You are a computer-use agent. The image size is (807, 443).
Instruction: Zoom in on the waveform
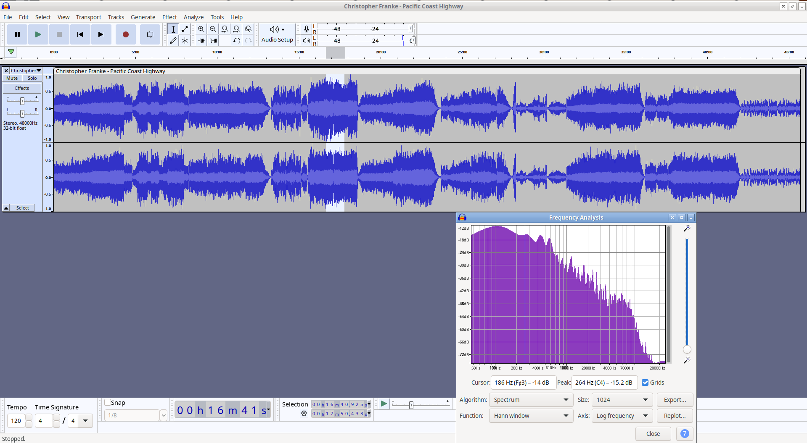point(201,29)
